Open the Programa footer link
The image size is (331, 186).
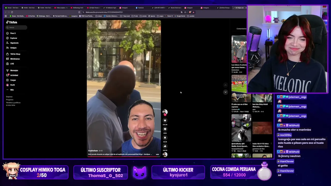pyautogui.click(x=10, y=100)
